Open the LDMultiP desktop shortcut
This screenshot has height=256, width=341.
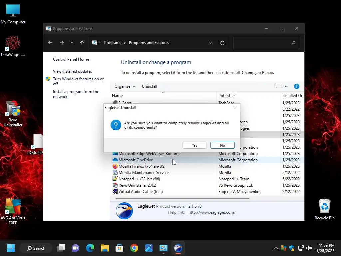(35, 144)
